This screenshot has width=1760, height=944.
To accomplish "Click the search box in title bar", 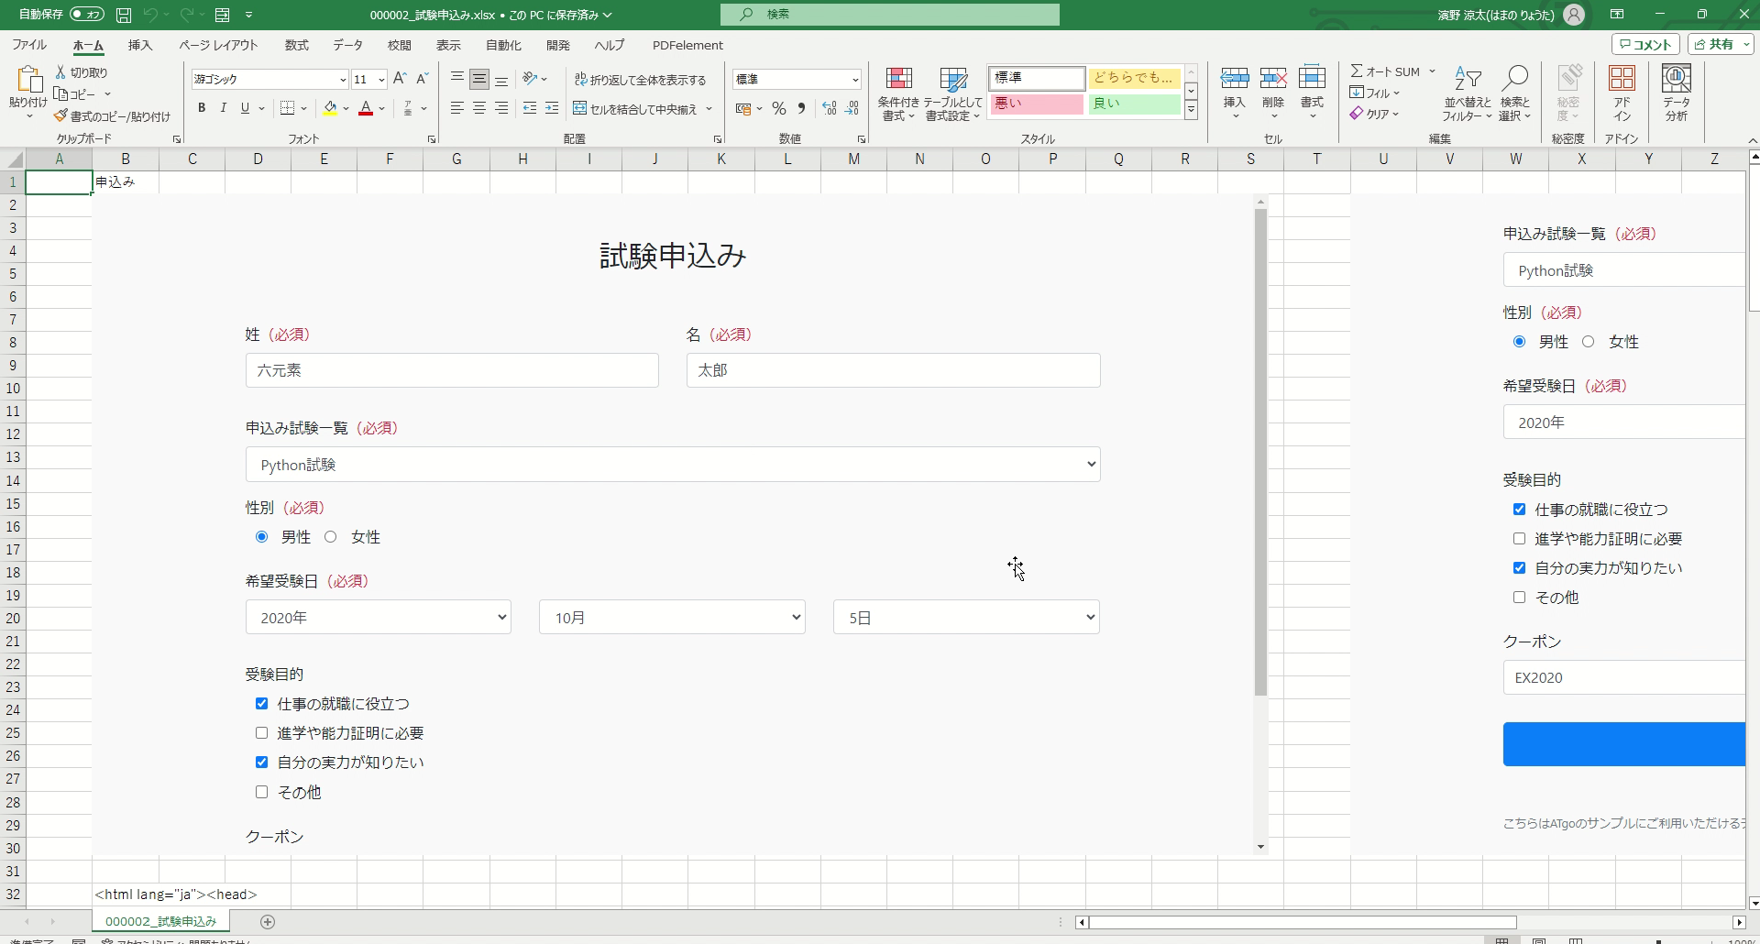I will pyautogui.click(x=890, y=15).
